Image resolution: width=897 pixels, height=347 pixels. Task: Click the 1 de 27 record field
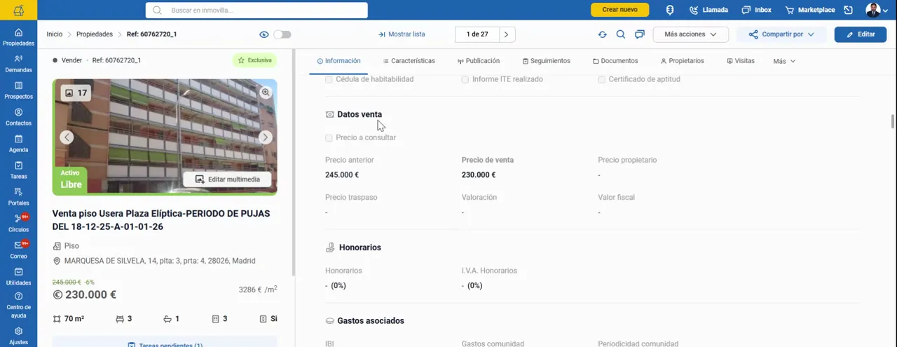477,34
